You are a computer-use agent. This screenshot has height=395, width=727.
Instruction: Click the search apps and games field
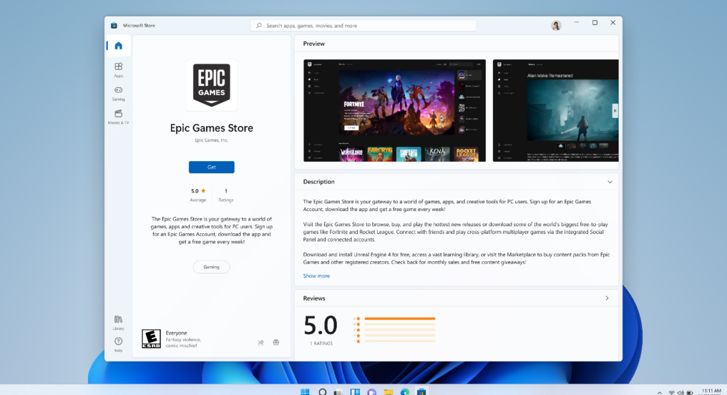tap(363, 25)
